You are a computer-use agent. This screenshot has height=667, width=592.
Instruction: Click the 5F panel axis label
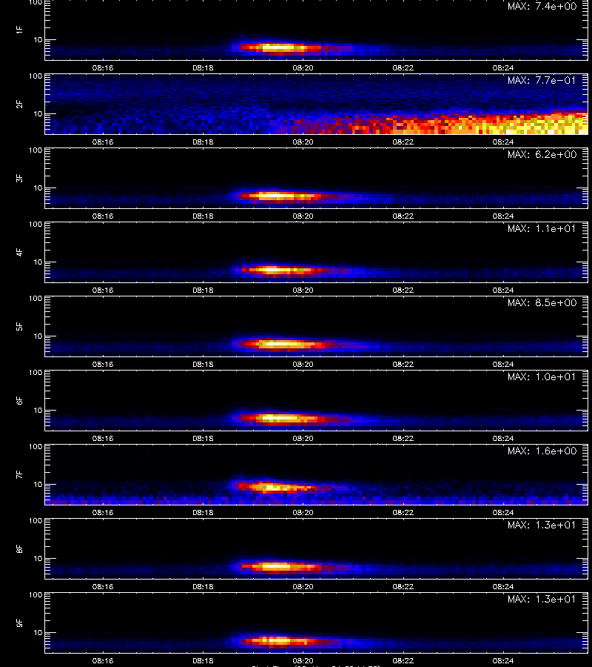(19, 326)
